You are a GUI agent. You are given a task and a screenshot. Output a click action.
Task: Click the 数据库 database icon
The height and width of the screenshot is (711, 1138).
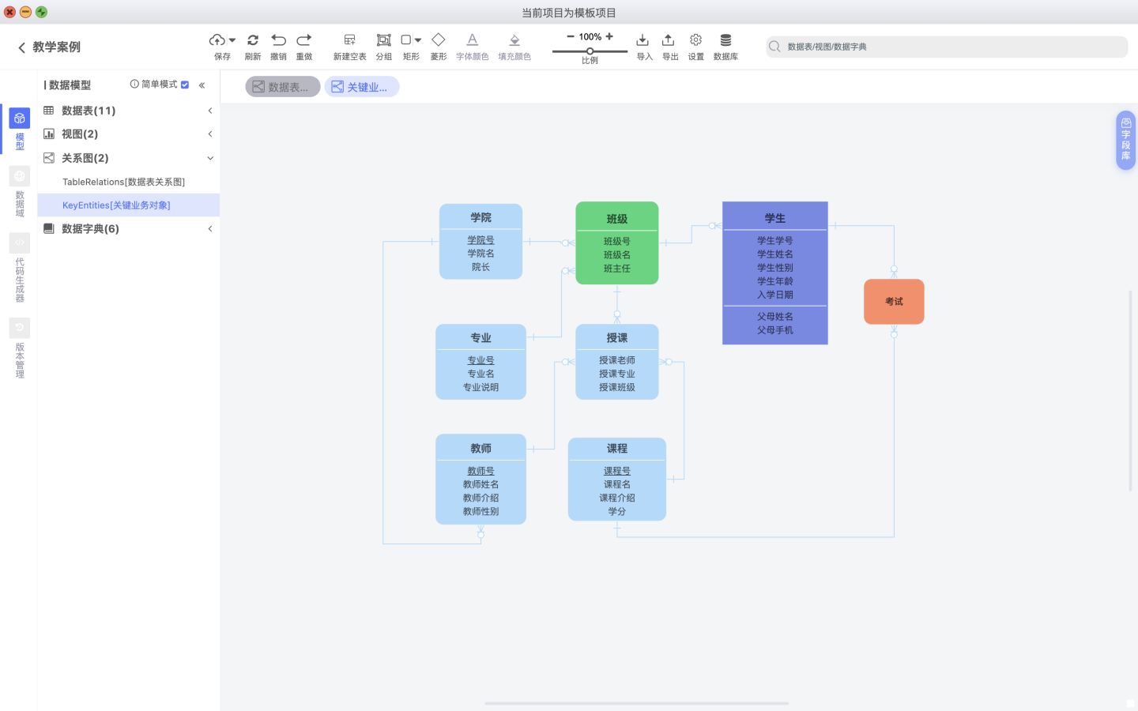pos(725,39)
